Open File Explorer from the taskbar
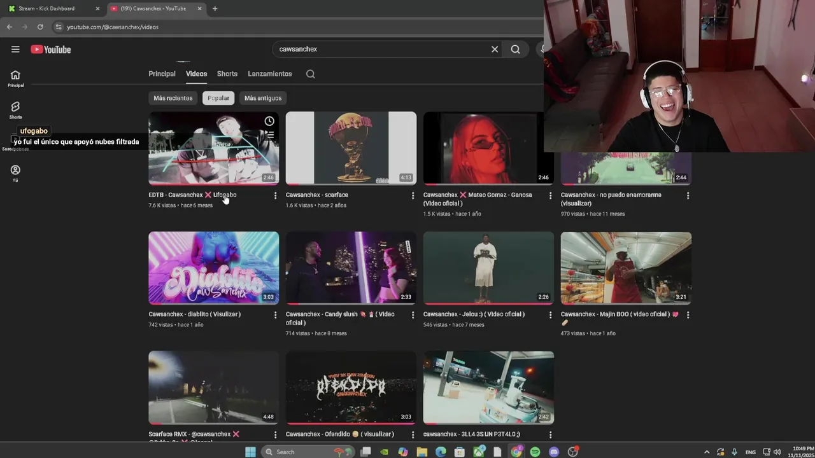Image resolution: width=815 pixels, height=458 pixels. coord(422,452)
